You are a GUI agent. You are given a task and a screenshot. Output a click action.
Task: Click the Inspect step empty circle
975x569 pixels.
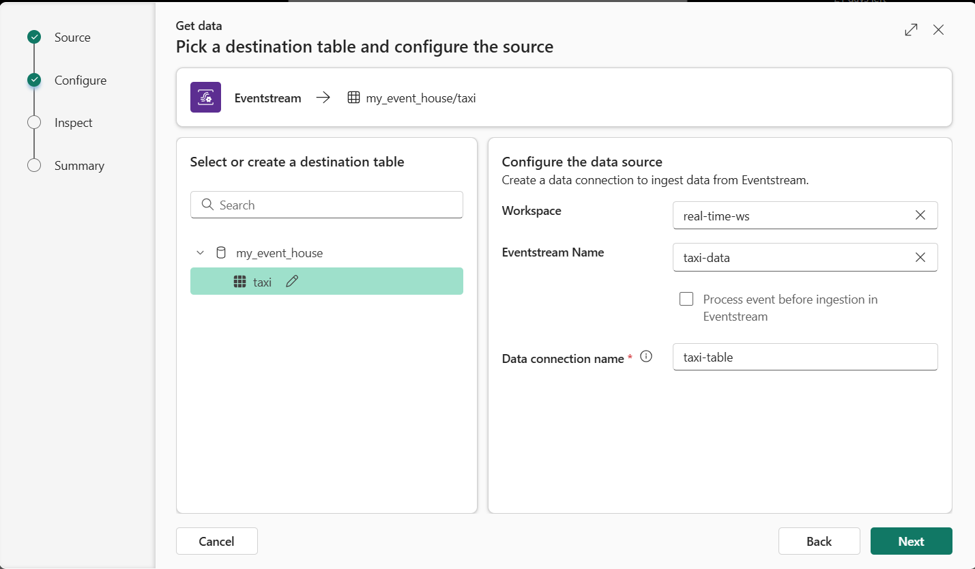click(34, 122)
